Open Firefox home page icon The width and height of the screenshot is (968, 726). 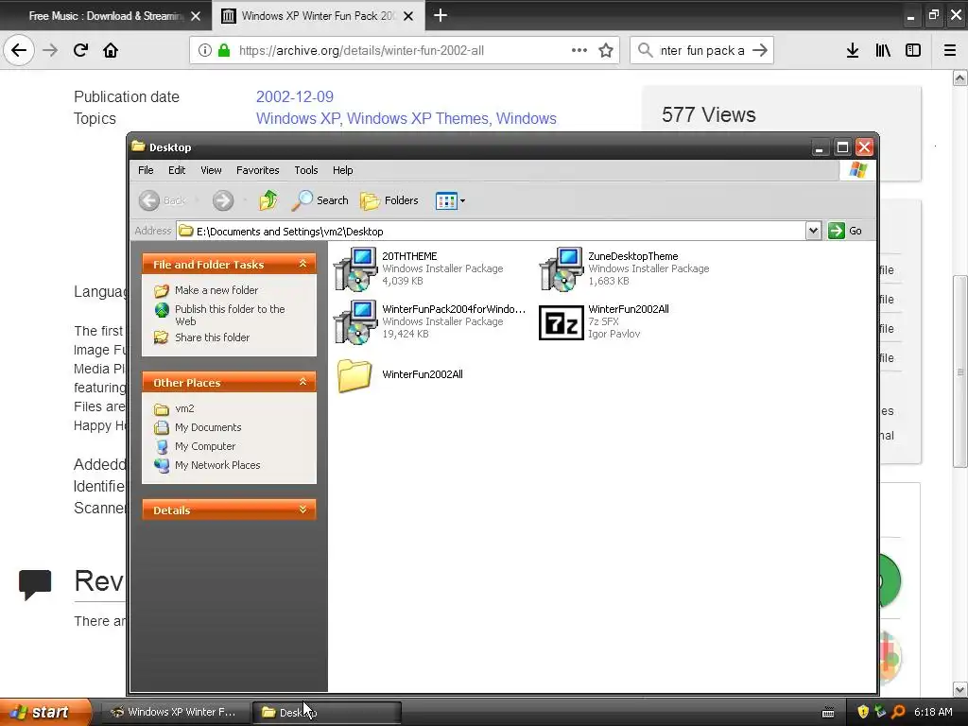tap(111, 50)
